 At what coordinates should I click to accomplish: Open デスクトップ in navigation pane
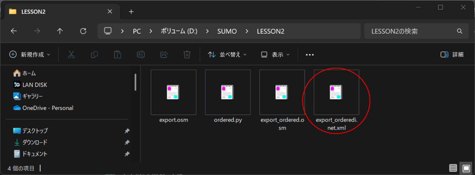pyautogui.click(x=30, y=131)
